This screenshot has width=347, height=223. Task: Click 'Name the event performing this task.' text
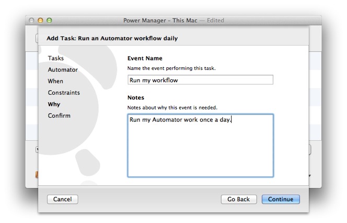tap(171, 68)
